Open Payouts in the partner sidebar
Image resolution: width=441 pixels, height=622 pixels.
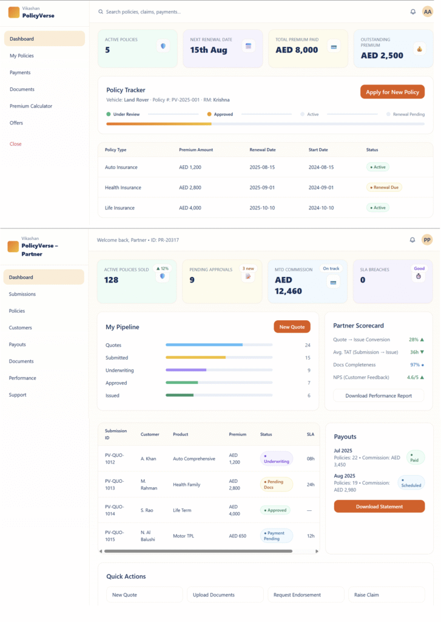pyautogui.click(x=19, y=344)
